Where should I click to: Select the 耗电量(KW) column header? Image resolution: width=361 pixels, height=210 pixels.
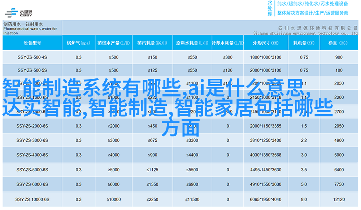pyautogui.click(x=304, y=43)
